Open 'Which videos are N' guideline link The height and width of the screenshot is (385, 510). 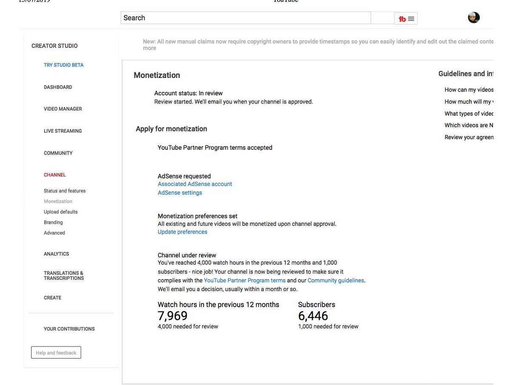[469, 125]
